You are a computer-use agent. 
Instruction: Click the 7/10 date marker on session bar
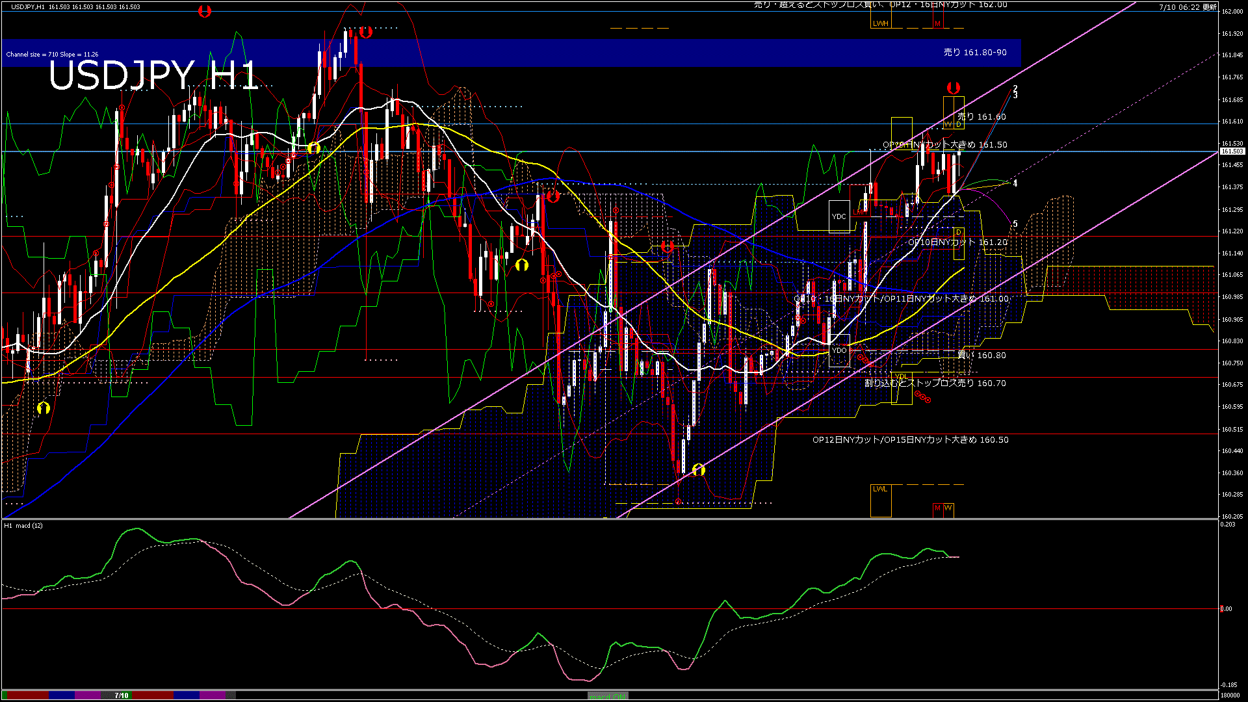[122, 695]
